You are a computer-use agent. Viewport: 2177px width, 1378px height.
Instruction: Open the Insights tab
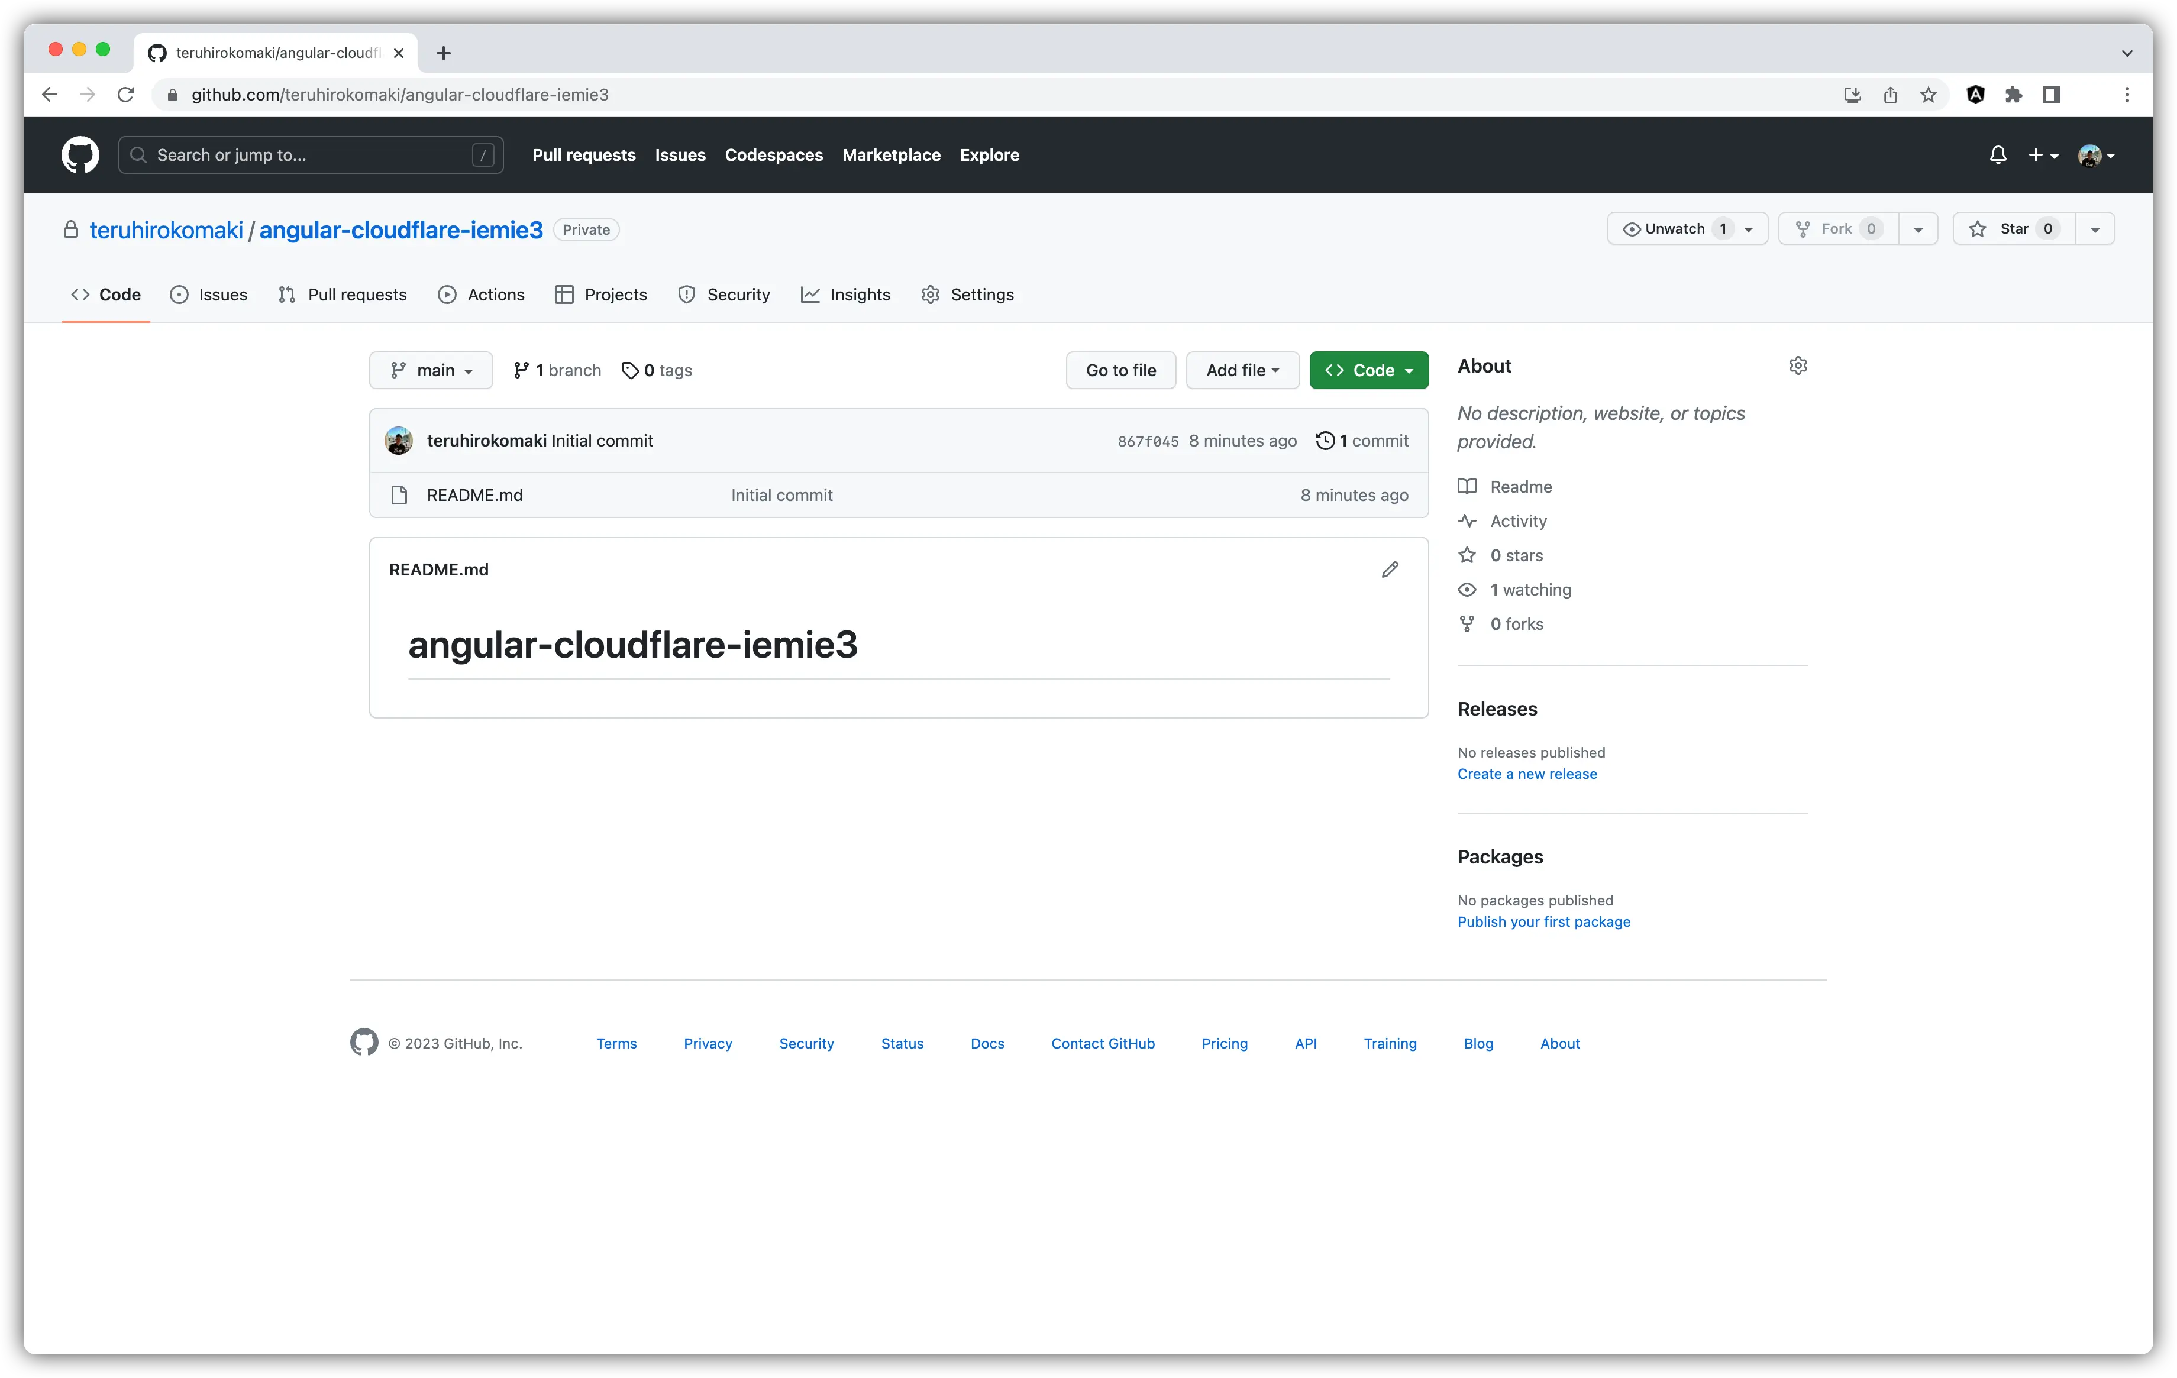point(860,295)
